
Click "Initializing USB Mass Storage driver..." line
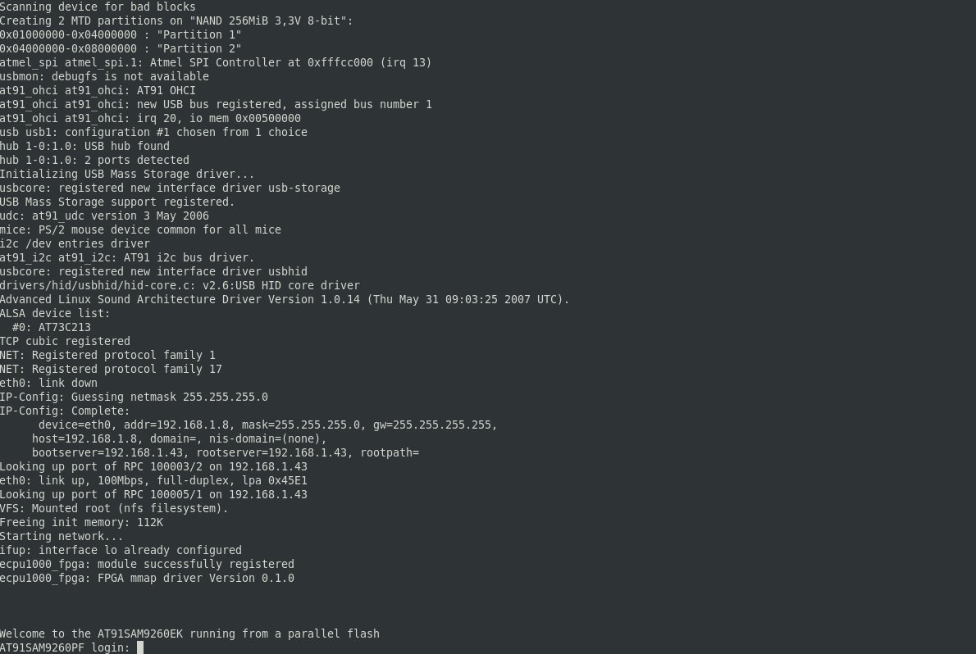pos(127,174)
